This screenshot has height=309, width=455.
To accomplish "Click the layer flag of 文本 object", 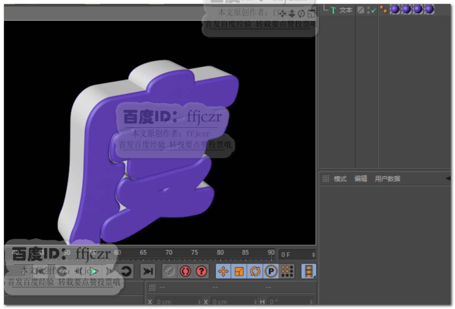I will (361, 10).
